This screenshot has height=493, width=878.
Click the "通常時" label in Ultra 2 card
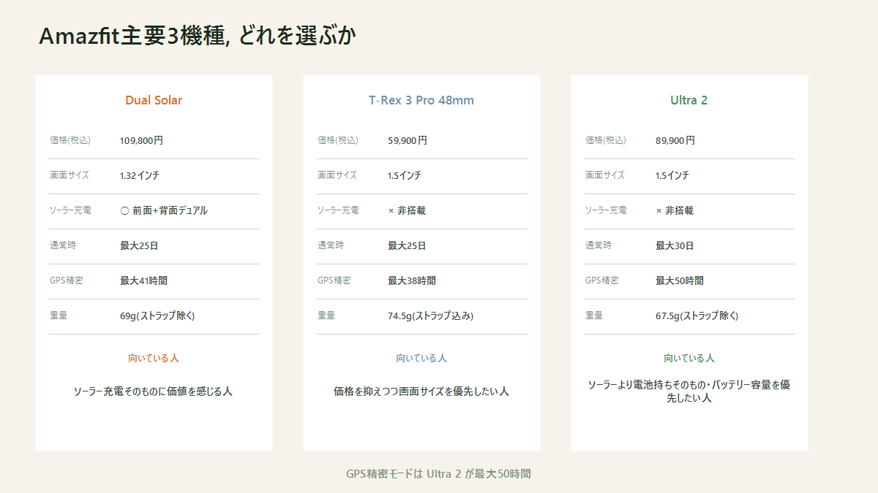coord(599,245)
